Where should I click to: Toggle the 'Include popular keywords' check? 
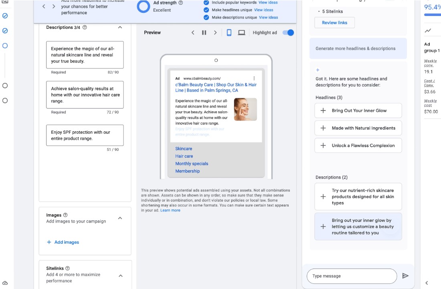(206, 2)
